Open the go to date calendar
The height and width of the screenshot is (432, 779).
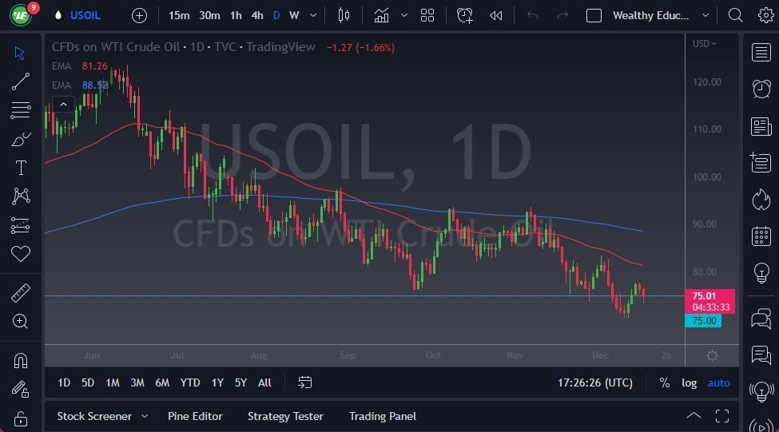tap(304, 382)
